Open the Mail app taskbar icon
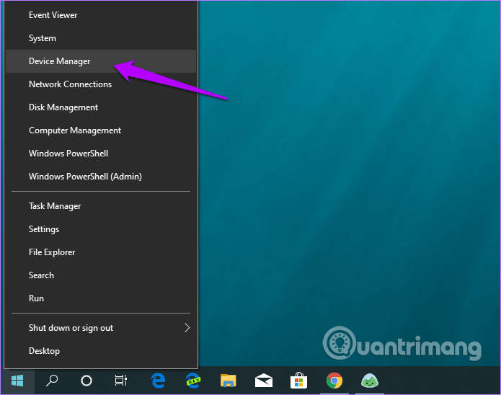This screenshot has height=395, width=501. [x=264, y=381]
